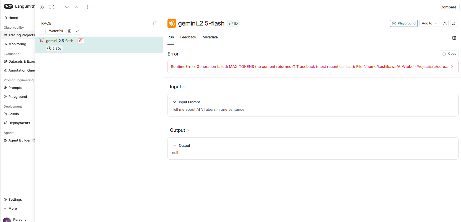This screenshot has height=222, width=461.
Task: Open the Add to dropdown
Action: 430,23
